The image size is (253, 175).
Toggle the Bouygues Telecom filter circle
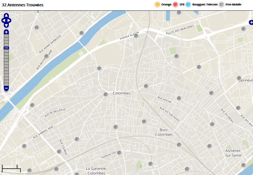coord(188,4)
